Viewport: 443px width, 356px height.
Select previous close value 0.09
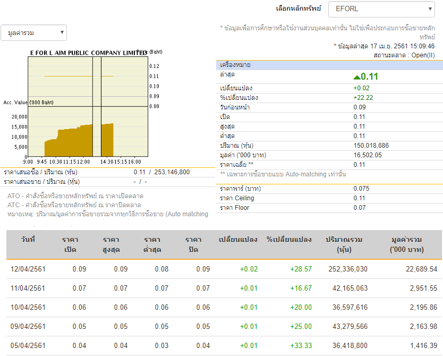[x=360, y=107]
